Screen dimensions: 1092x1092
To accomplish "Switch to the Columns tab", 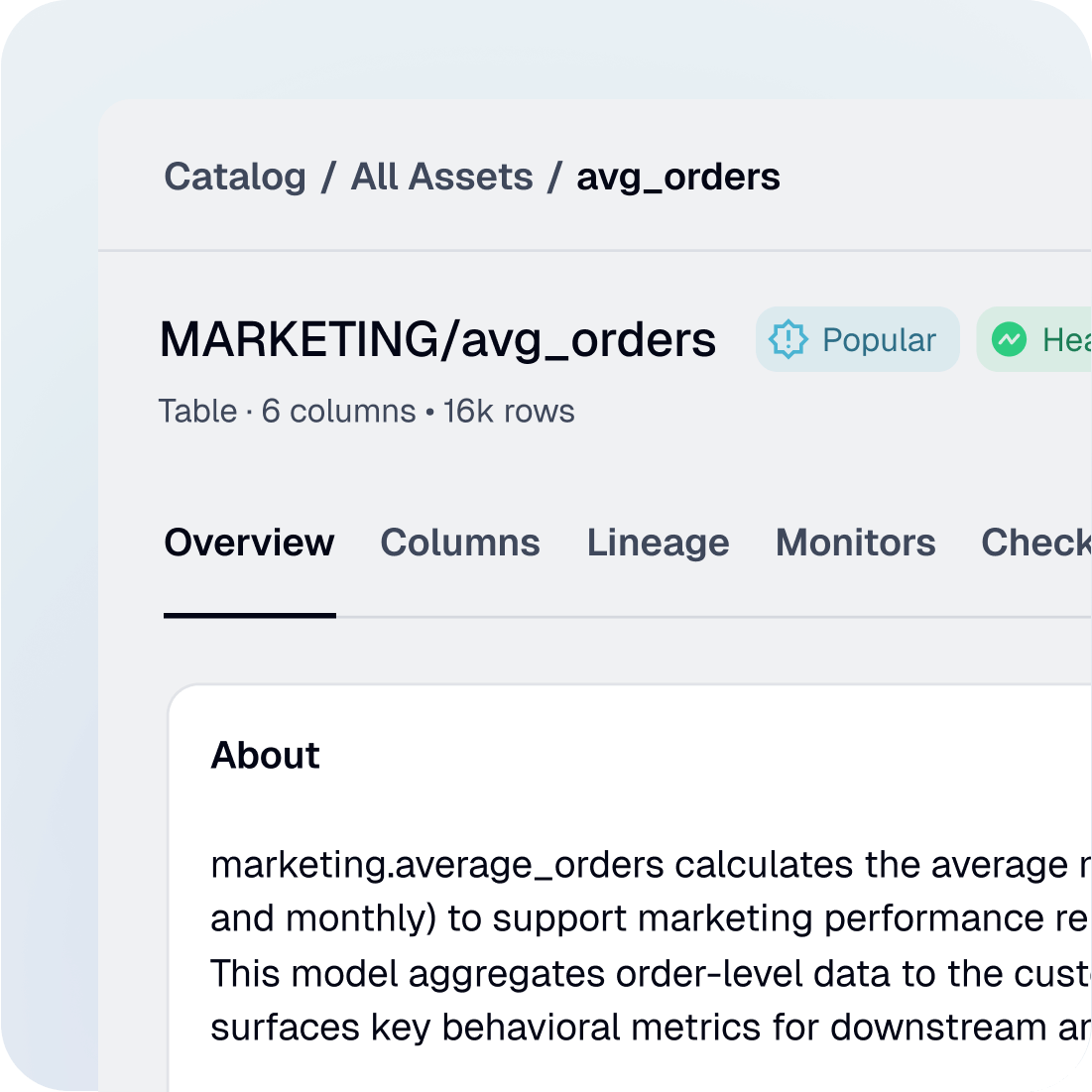I will coord(460,544).
